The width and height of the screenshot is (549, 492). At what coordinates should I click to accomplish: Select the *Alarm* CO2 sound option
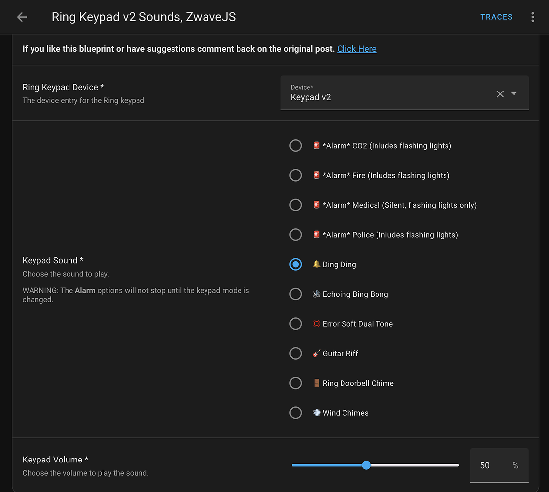[295, 145]
